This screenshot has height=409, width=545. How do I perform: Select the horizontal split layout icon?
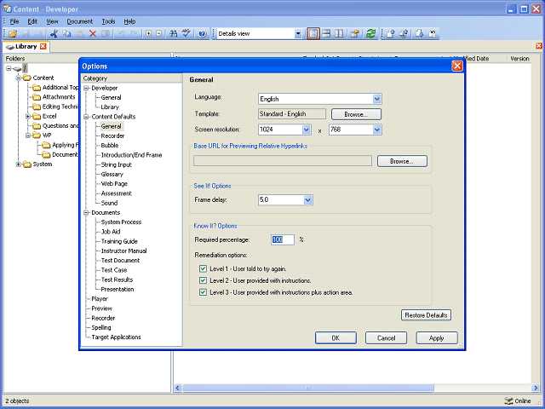pos(326,34)
